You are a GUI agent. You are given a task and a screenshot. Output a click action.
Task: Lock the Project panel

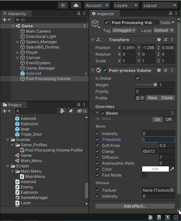pyautogui.click(x=79, y=105)
